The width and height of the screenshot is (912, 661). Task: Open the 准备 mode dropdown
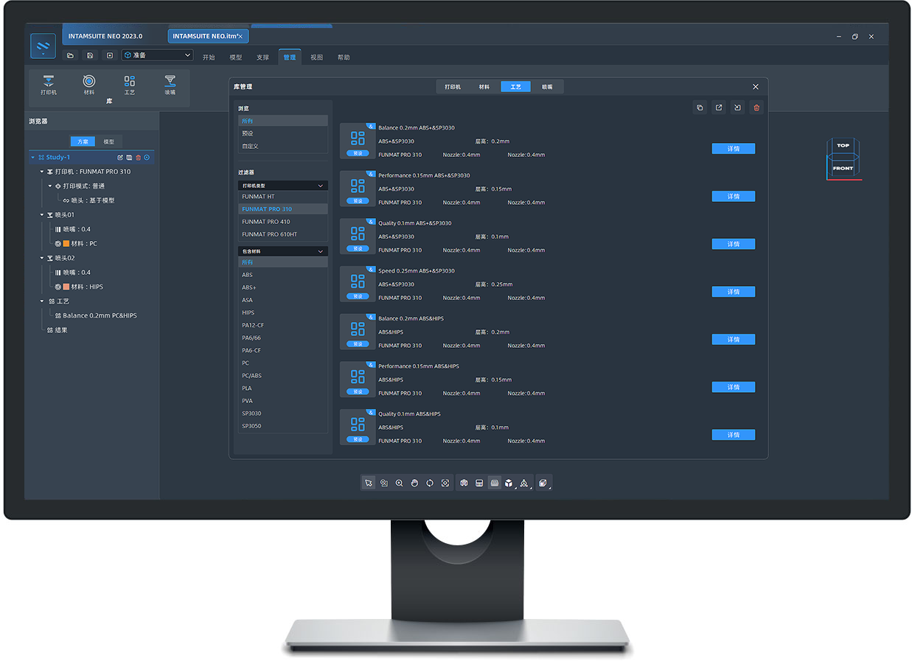tap(157, 55)
